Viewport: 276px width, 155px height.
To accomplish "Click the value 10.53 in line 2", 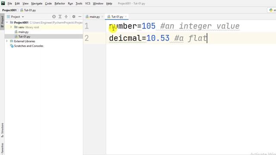I will [x=158, y=38].
